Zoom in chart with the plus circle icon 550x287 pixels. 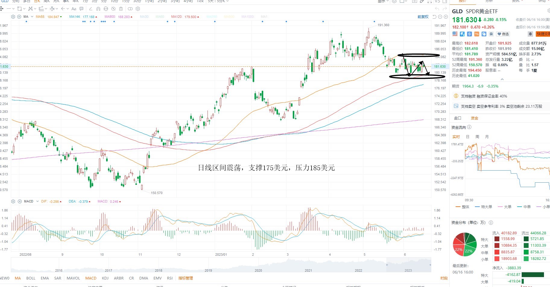coord(446,17)
